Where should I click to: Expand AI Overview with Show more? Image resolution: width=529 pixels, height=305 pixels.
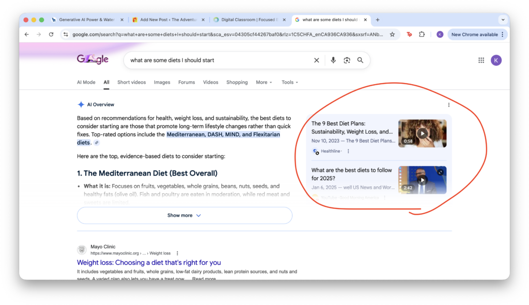pos(184,216)
